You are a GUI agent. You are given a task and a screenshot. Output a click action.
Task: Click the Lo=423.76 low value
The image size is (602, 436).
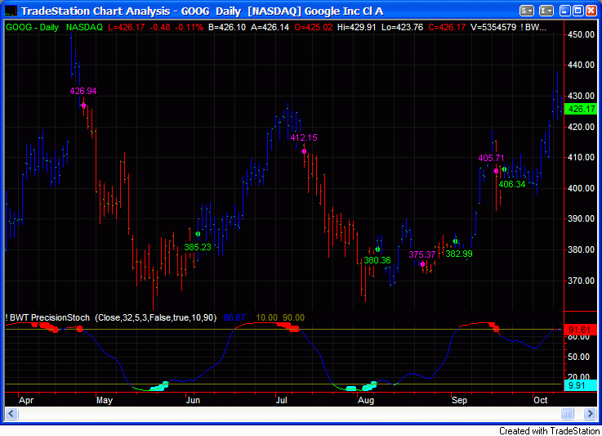402,27
